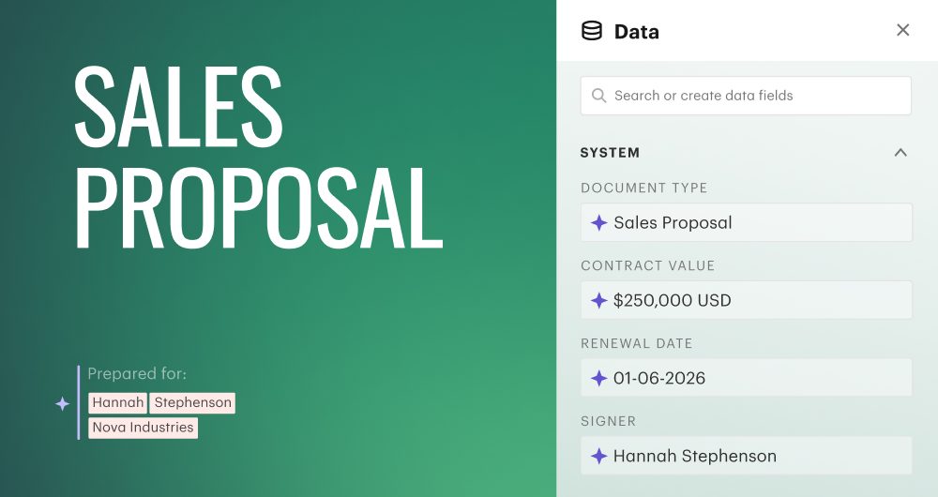Screen dimensions: 938x497
Task: Click the Data panel database icon
Action: click(592, 31)
